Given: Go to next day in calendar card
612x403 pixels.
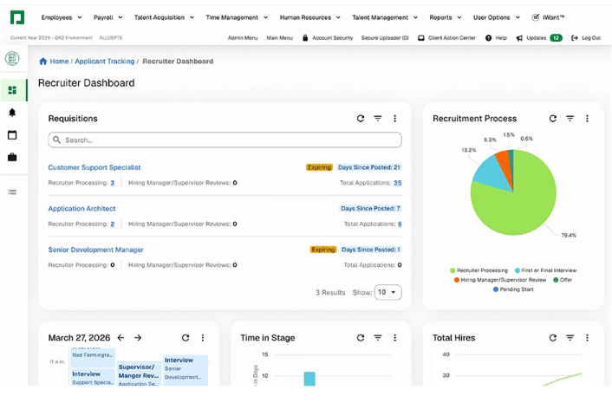Looking at the screenshot, I should 138,338.
